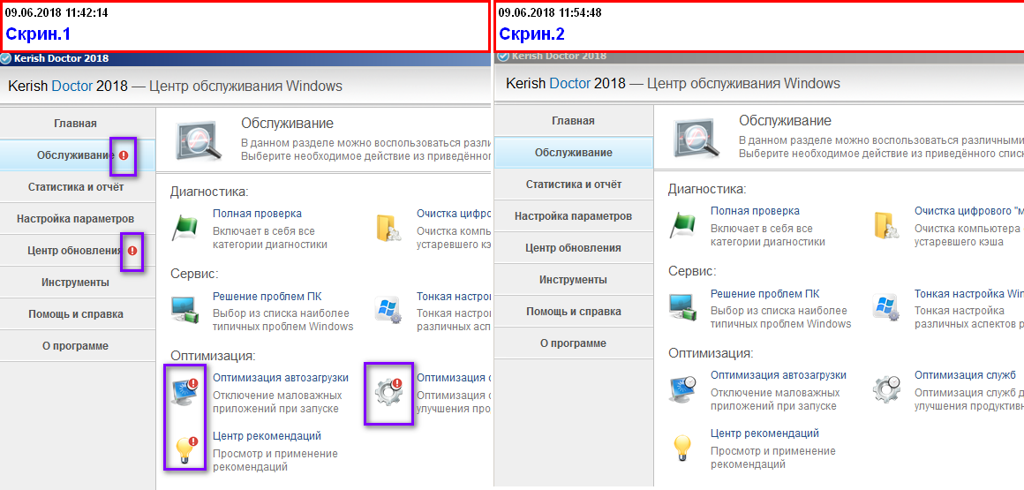Click red alert badge beside Центр обновления tab
The image size is (1024, 490).
tap(132, 251)
